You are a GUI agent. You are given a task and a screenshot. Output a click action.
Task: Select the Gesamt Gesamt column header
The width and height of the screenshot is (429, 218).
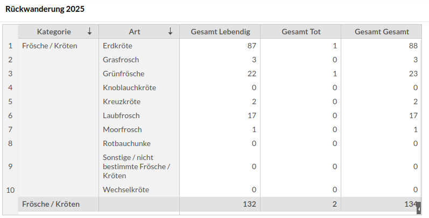tap(382, 32)
